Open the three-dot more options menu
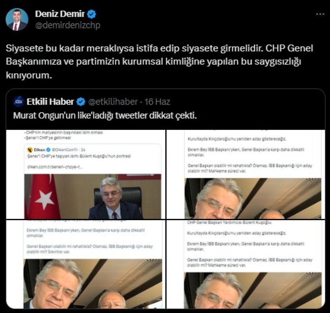This screenshot has height=313, width=330. click(x=320, y=14)
